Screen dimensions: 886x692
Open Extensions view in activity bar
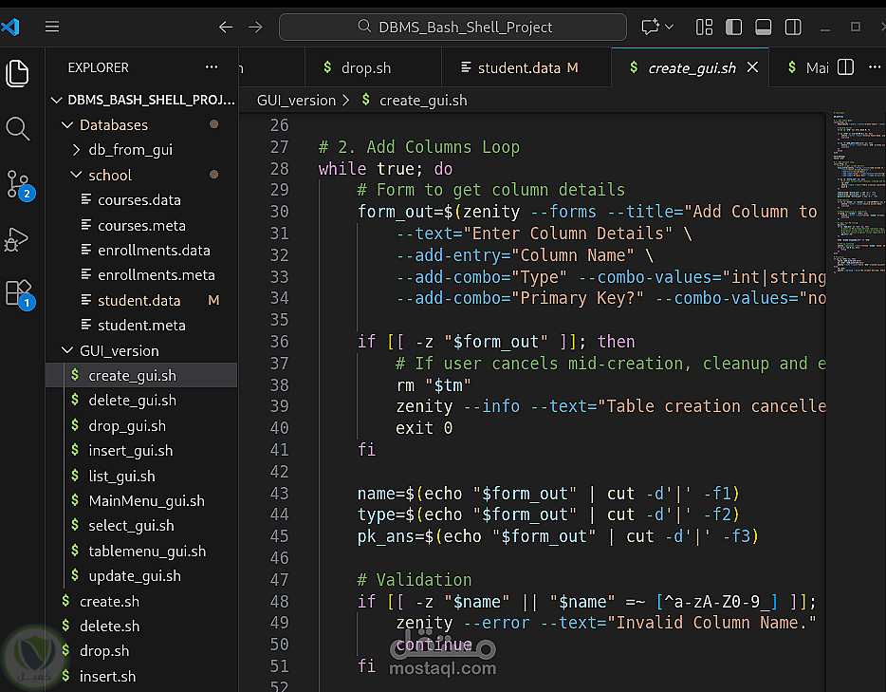coord(18,292)
